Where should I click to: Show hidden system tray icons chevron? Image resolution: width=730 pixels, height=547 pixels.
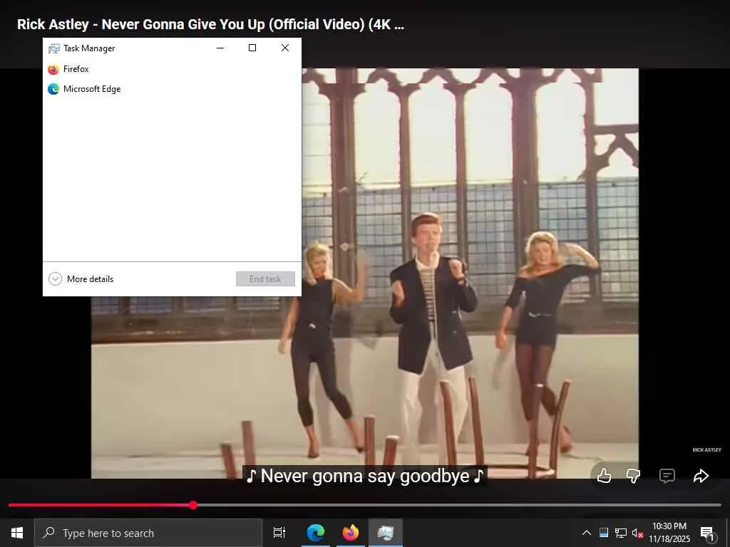(587, 533)
